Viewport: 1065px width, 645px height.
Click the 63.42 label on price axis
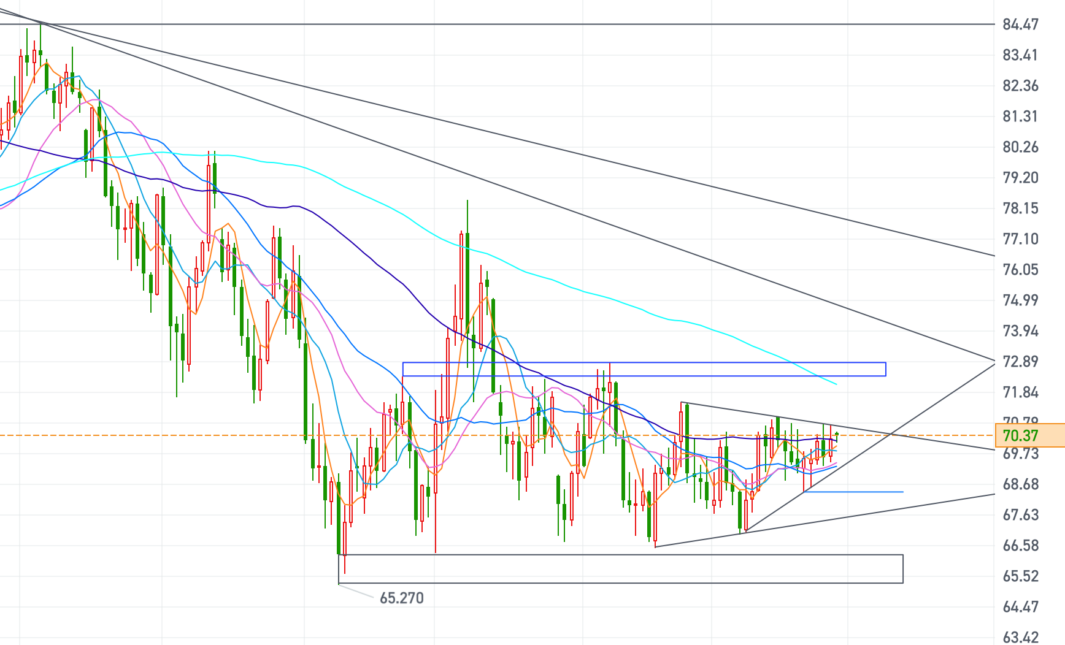(1020, 638)
